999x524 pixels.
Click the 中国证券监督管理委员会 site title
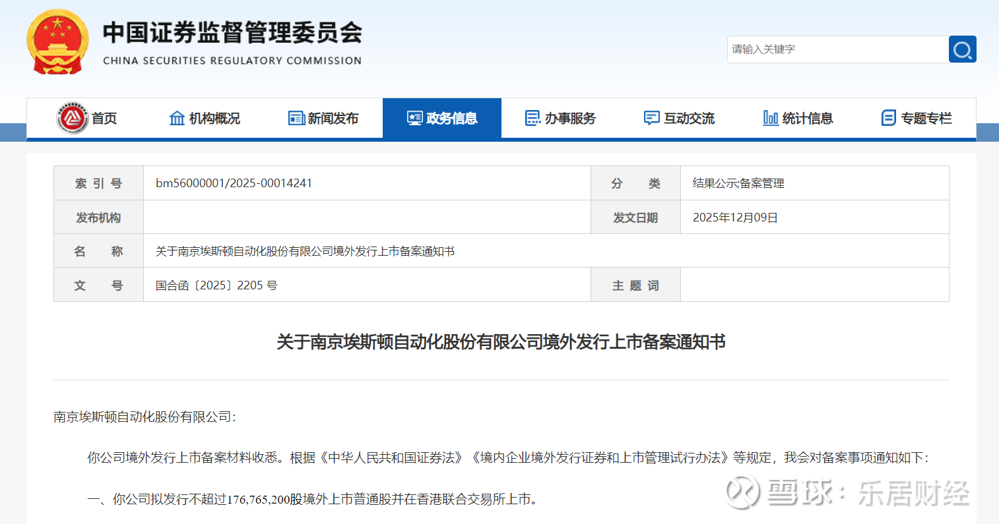[233, 33]
